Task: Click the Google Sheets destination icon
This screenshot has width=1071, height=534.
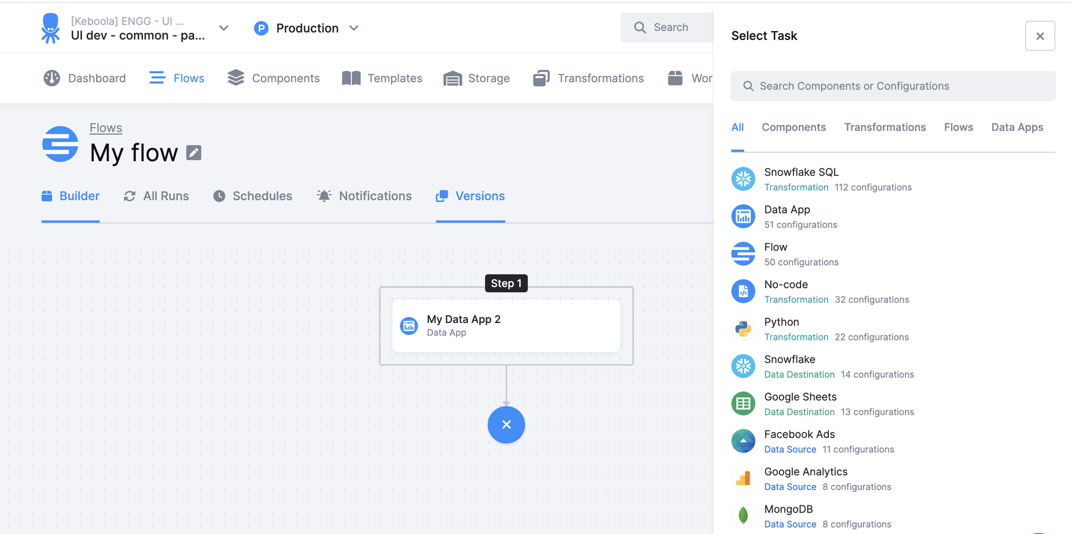Action: tap(743, 403)
